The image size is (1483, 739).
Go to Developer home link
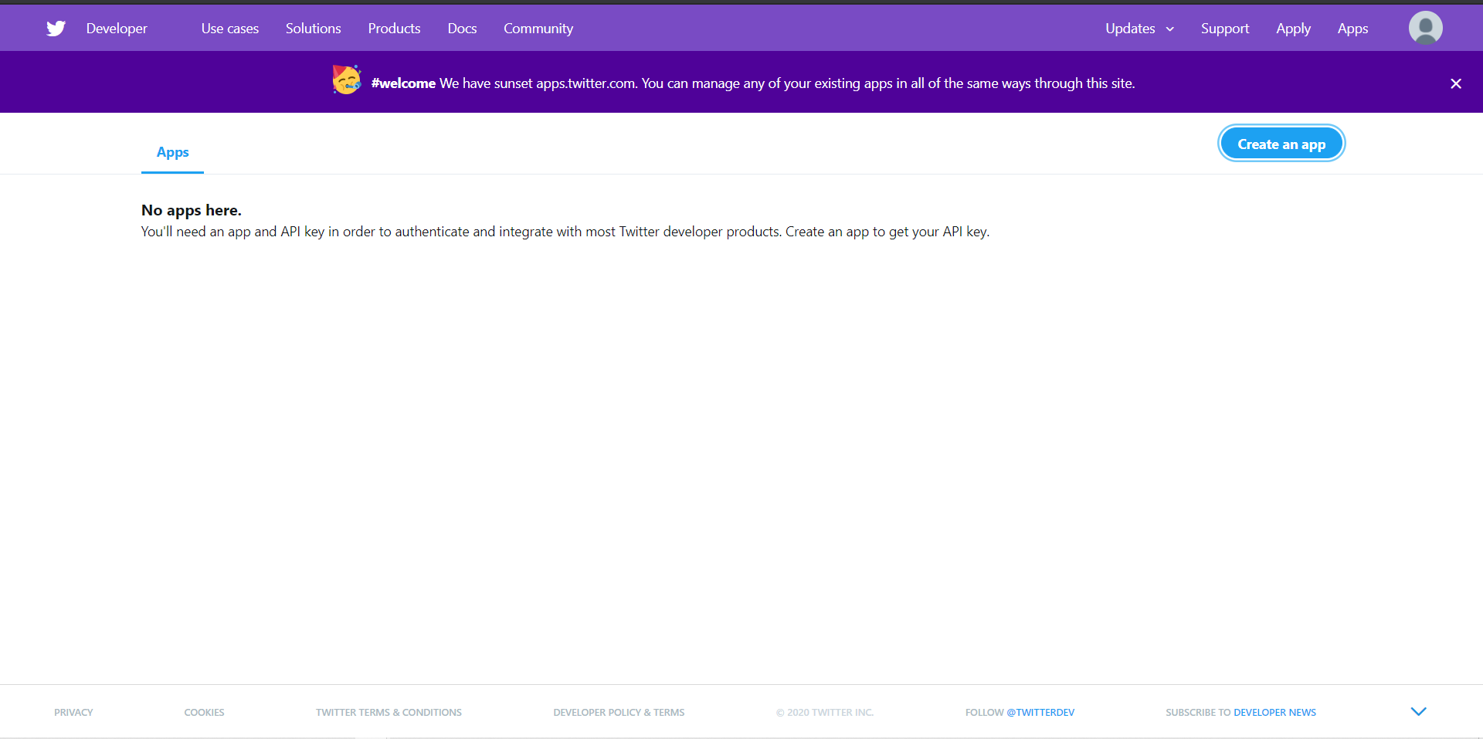pos(117,29)
